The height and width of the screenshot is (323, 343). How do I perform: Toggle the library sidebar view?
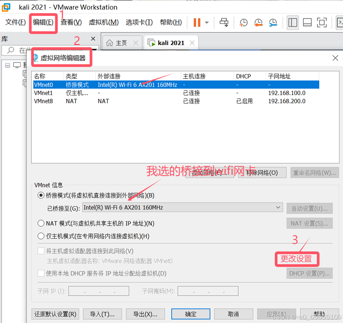(293, 22)
